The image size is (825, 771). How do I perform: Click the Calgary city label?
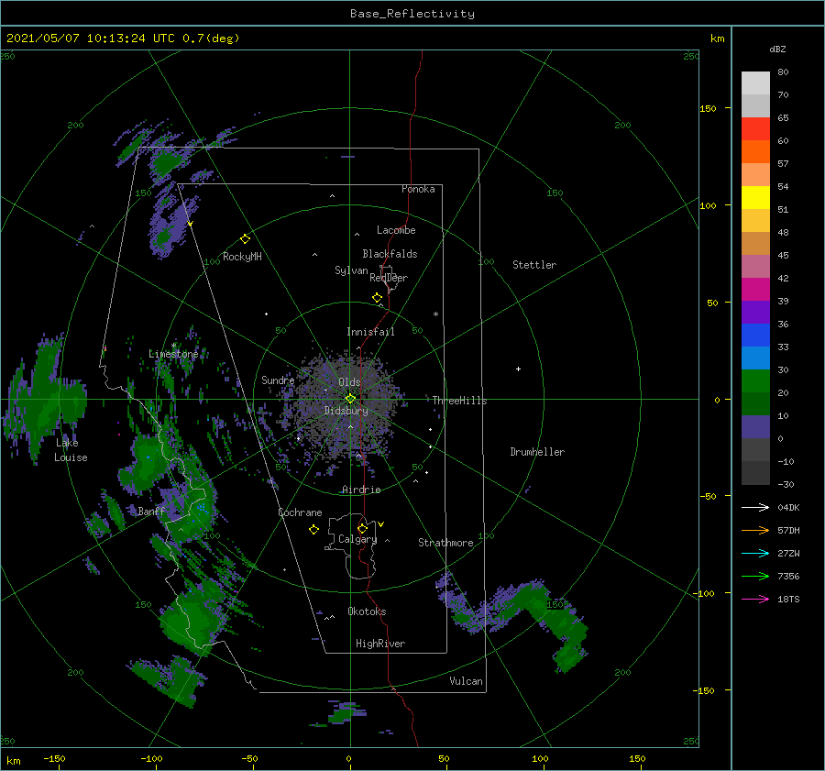pos(357,539)
